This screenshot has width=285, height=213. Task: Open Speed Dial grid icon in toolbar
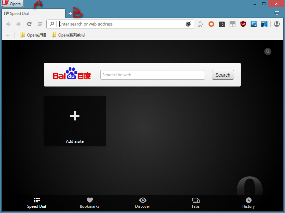pos(40,24)
